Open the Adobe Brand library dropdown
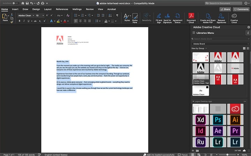 [x=220, y=44]
